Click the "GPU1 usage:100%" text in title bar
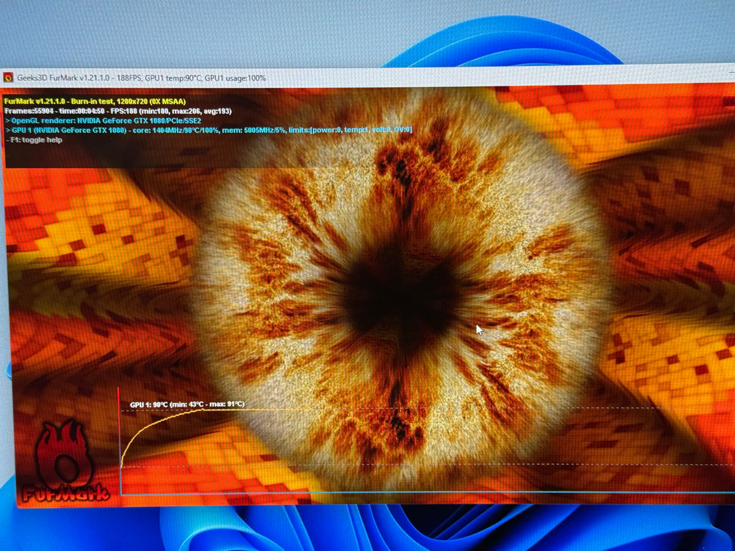This screenshot has width=735, height=551. (x=235, y=78)
